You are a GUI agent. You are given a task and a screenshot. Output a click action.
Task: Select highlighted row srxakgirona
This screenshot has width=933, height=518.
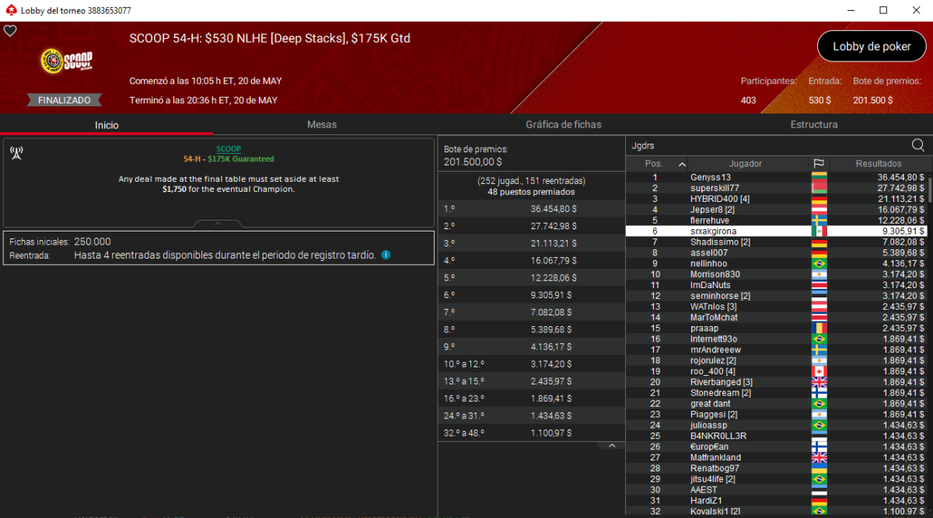pos(776,231)
